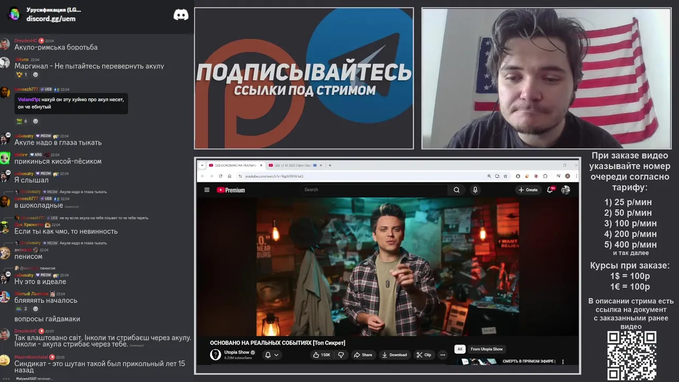Click the reaction with count 2
This screenshot has width=679, height=382.
tap(22, 308)
